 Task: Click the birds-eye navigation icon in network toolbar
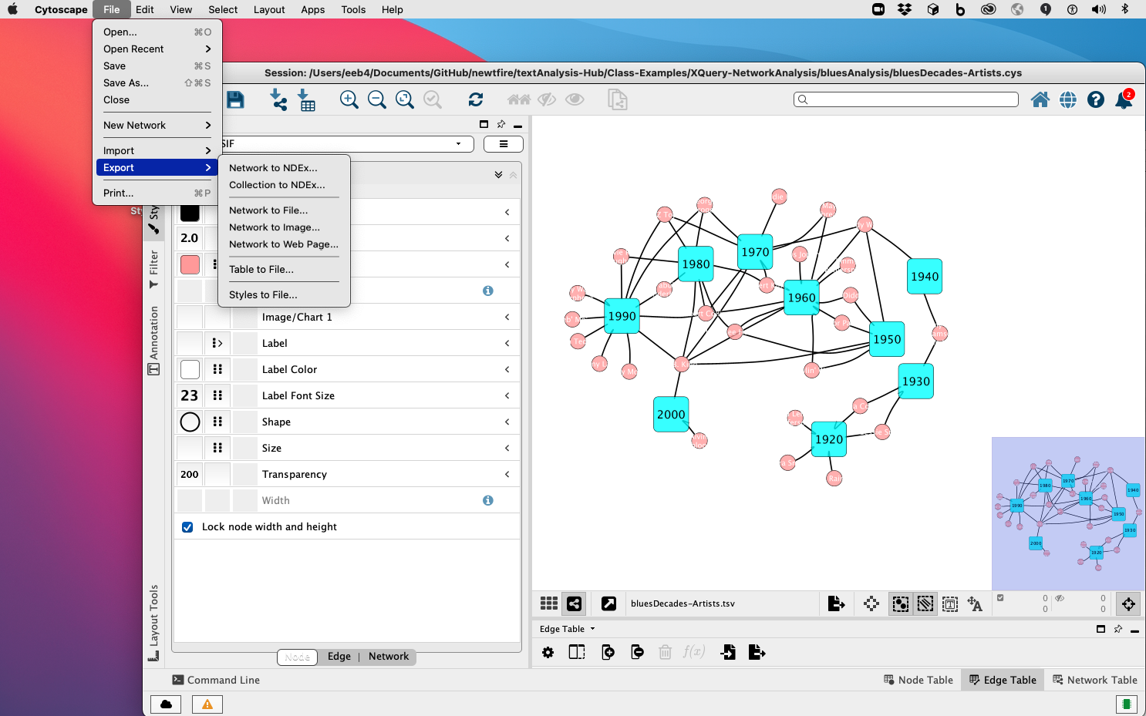point(1127,603)
